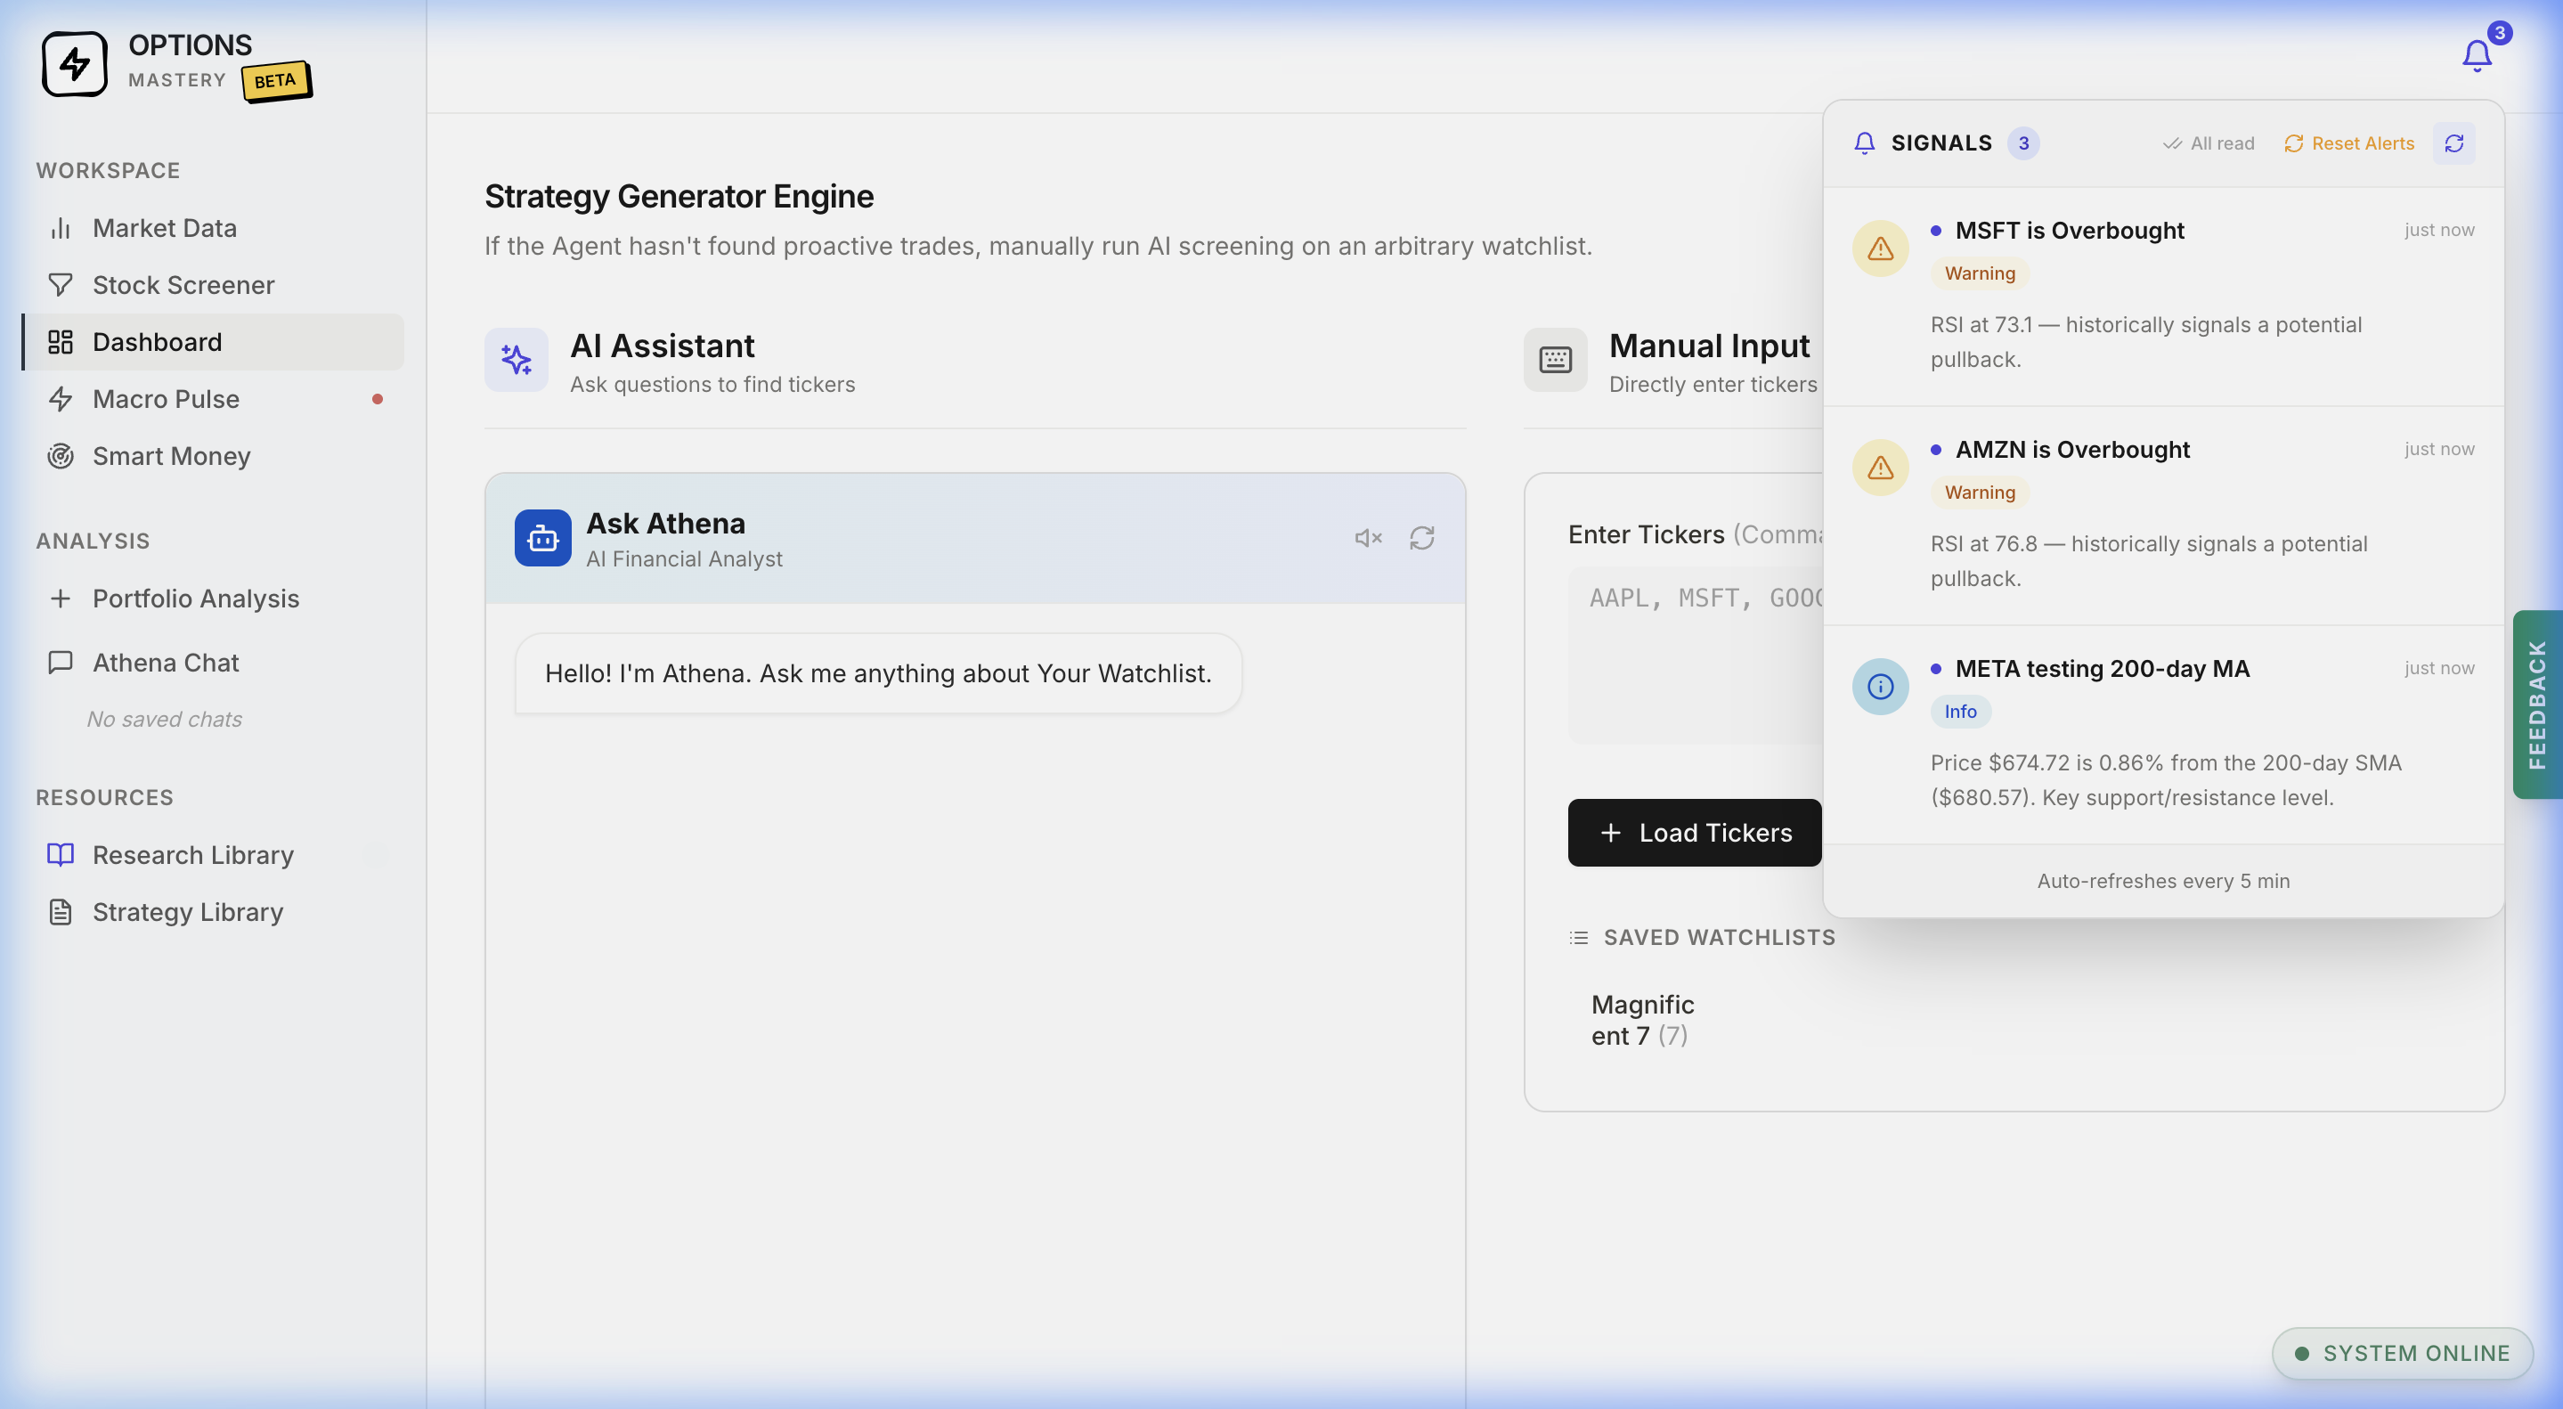Click Reset Alerts in Signals panel
The width and height of the screenshot is (2563, 1409).
coord(2349,143)
